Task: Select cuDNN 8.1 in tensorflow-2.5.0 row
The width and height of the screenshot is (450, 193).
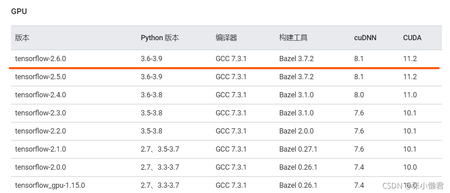Action: 359,77
